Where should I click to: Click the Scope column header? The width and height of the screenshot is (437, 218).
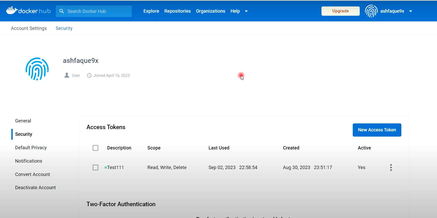[x=154, y=148]
